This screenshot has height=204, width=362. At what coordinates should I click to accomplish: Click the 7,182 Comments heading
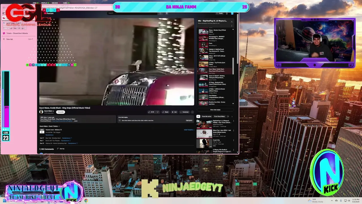[46, 149]
